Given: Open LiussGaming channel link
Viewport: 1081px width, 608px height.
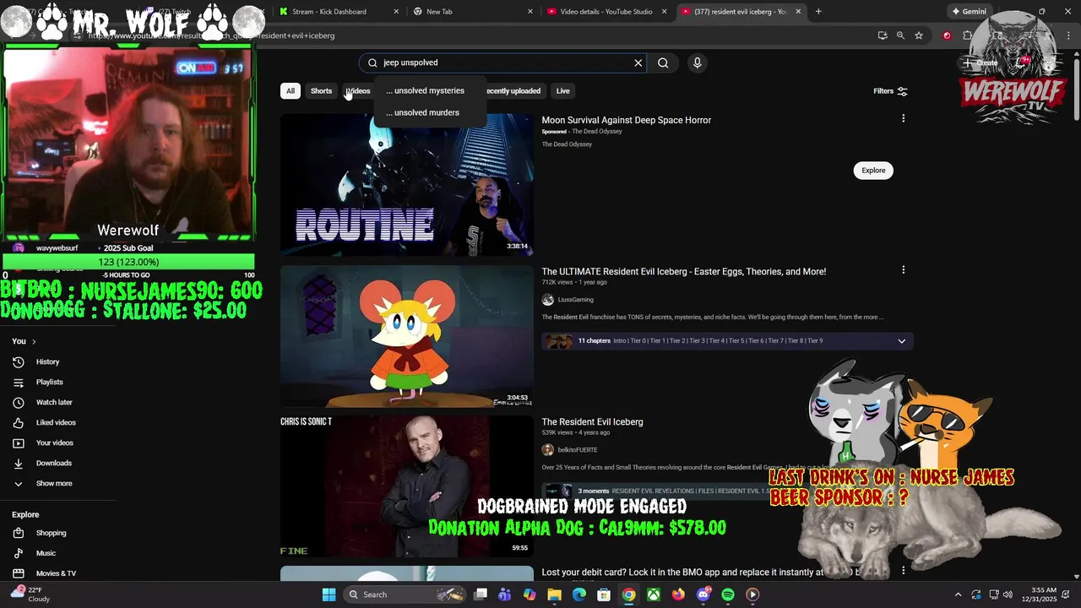Looking at the screenshot, I should [575, 300].
